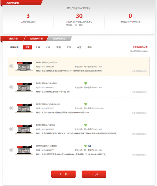Viewport: 157px width, 186px height.
Task: Select the city 上海
Action: (x=38, y=47)
